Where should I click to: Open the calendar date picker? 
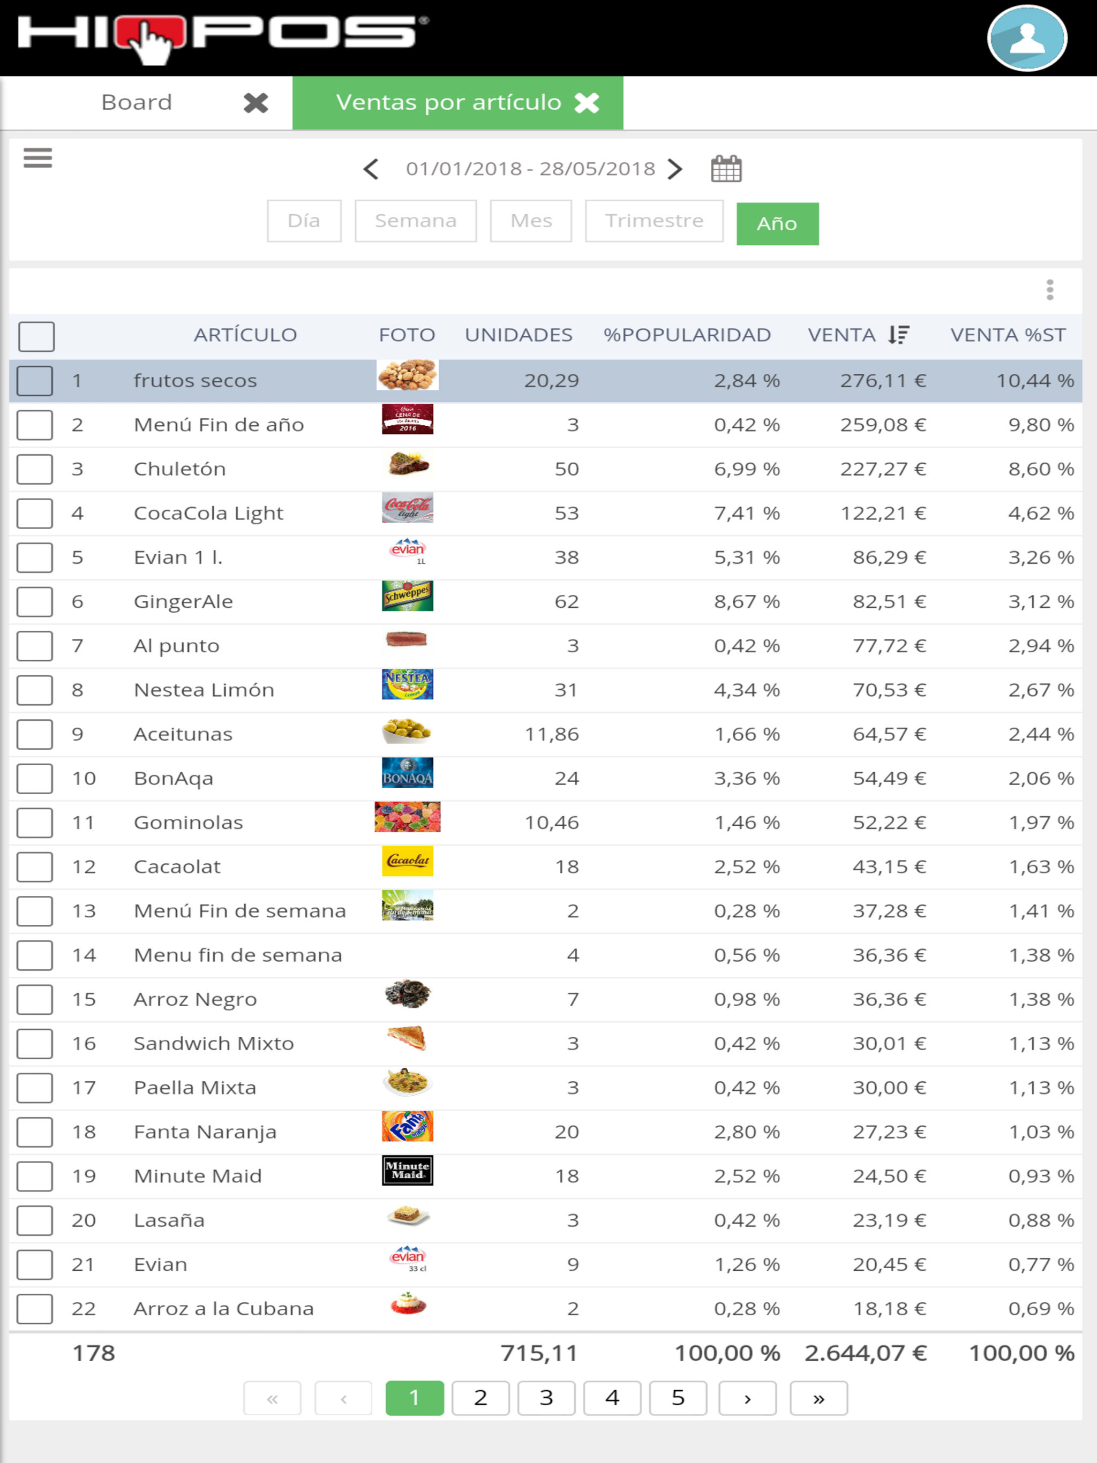click(726, 169)
